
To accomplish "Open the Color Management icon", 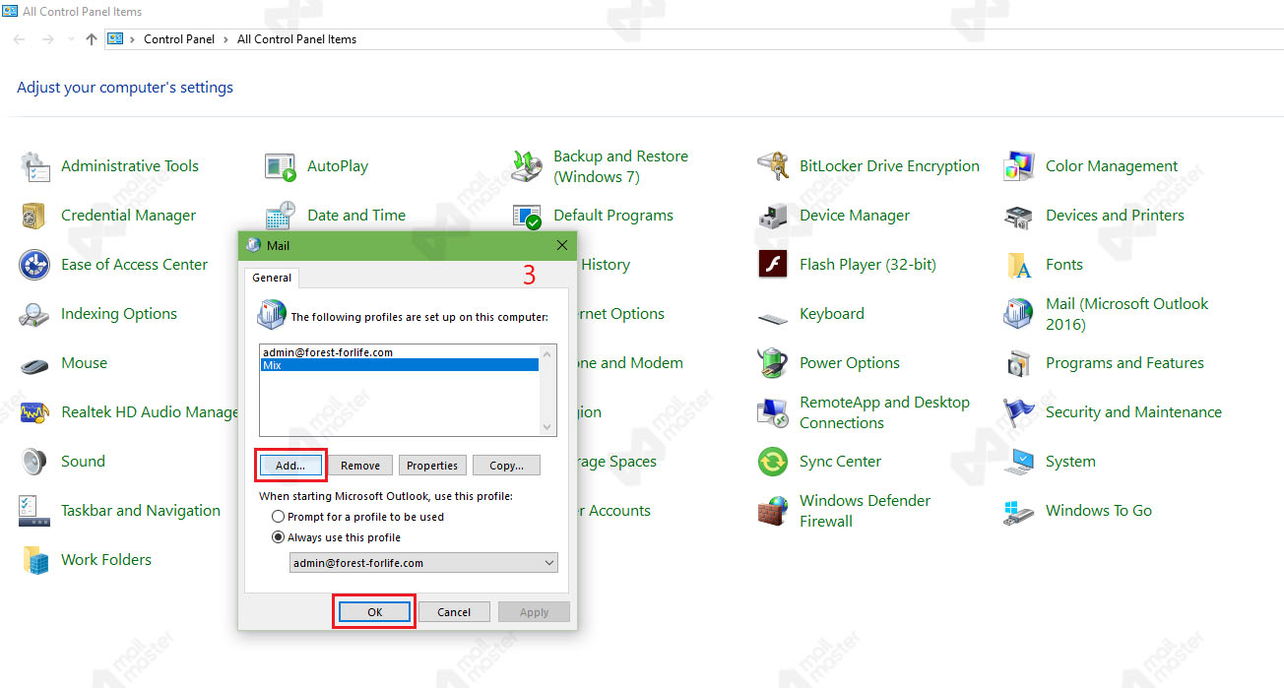I will click(x=1019, y=166).
